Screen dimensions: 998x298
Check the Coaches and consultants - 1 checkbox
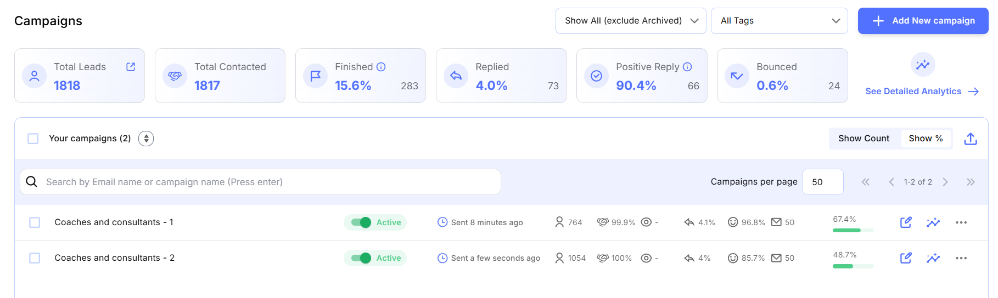click(x=35, y=222)
